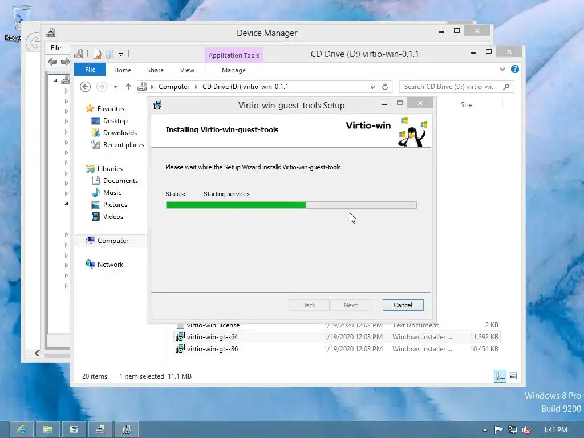Viewport: 584px width, 438px height.
Task: Open the Manage ribbon tab
Action: point(233,70)
